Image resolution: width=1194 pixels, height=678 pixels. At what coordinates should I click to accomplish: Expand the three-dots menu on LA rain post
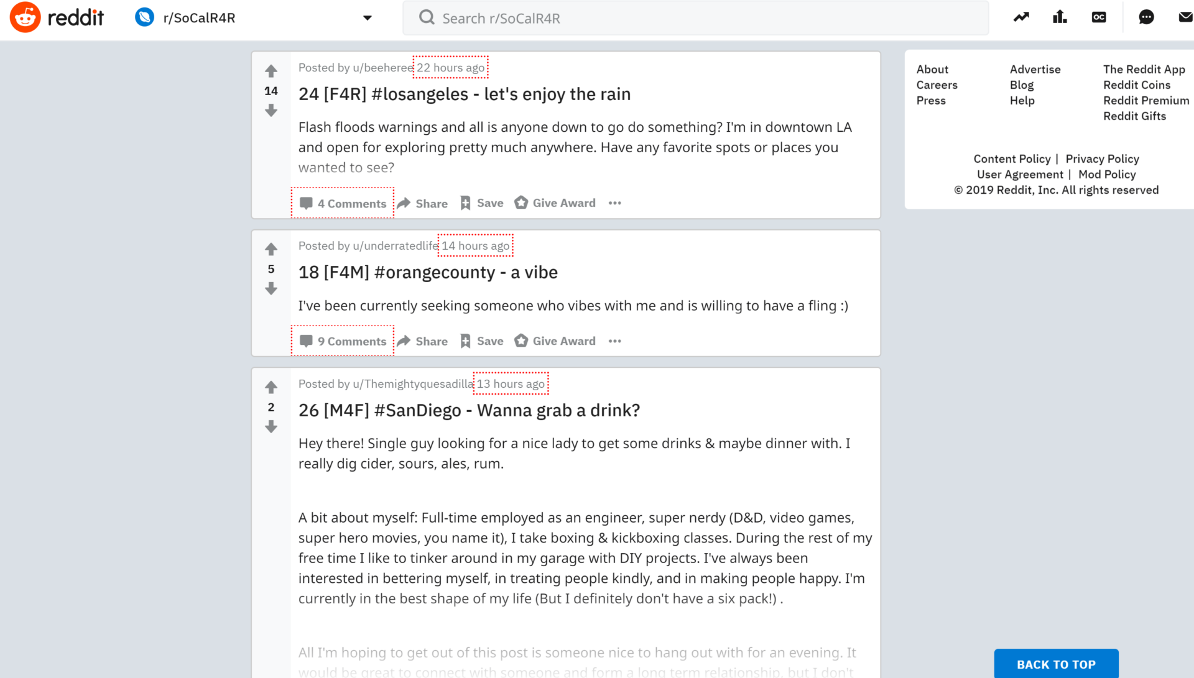point(614,203)
